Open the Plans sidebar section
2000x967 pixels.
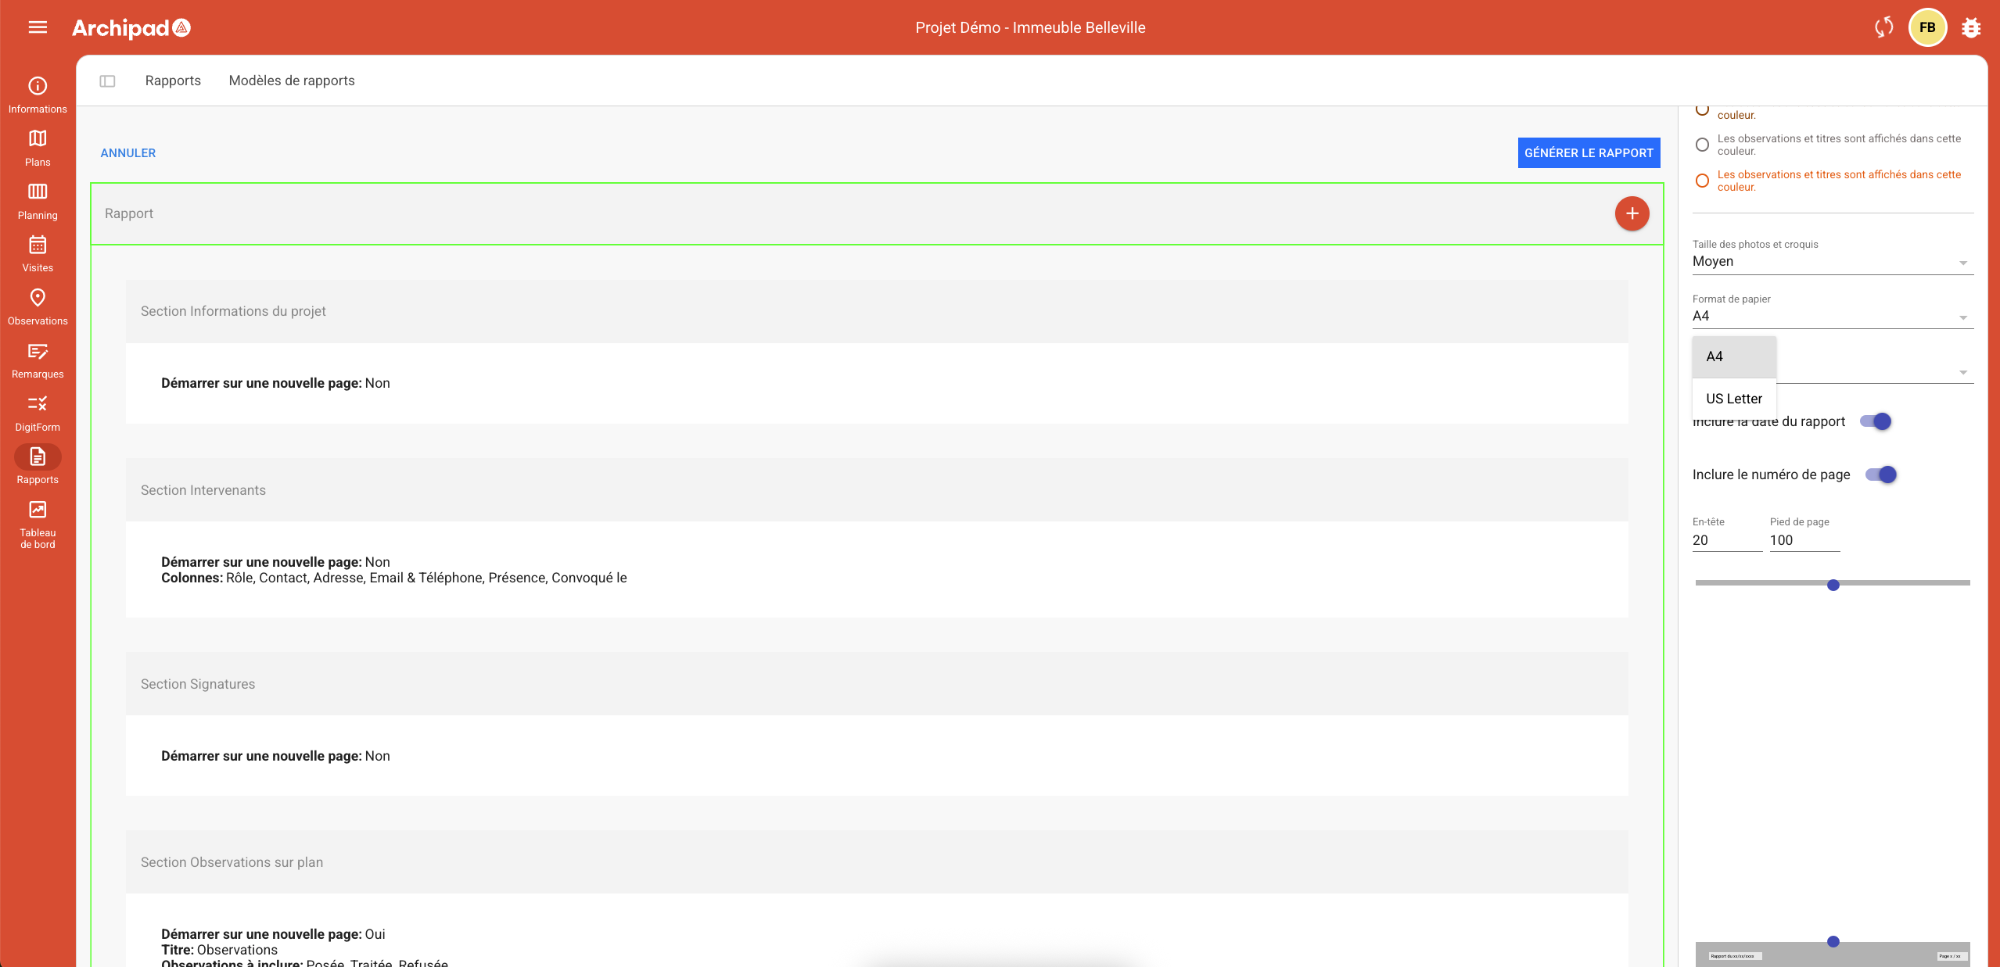pos(38,147)
